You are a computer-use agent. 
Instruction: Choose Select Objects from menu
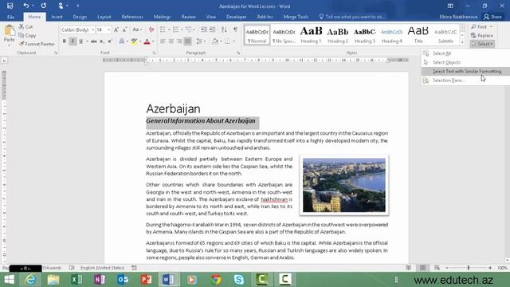click(465, 62)
